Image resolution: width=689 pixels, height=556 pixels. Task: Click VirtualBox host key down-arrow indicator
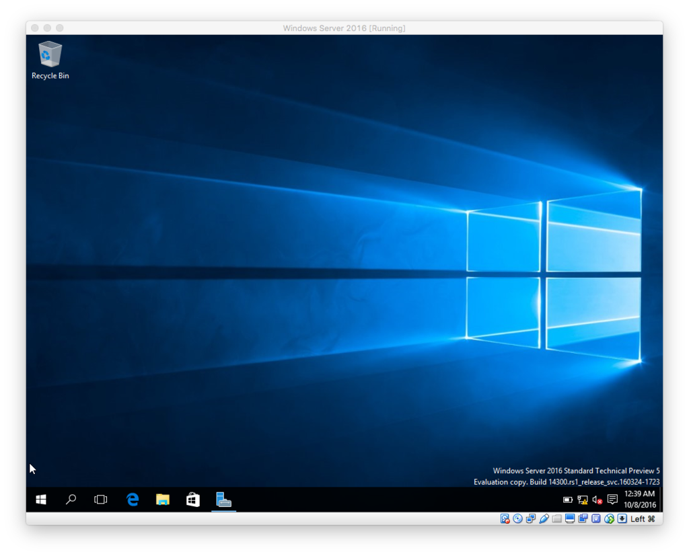(622, 518)
